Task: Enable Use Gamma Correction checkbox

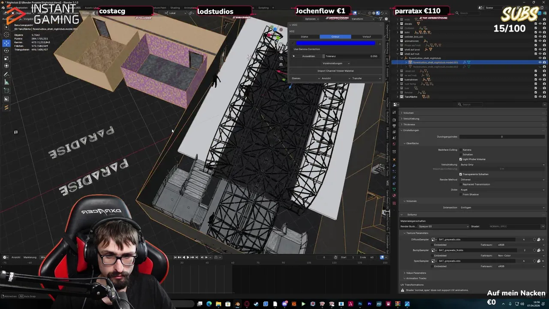Action: tap(292, 49)
